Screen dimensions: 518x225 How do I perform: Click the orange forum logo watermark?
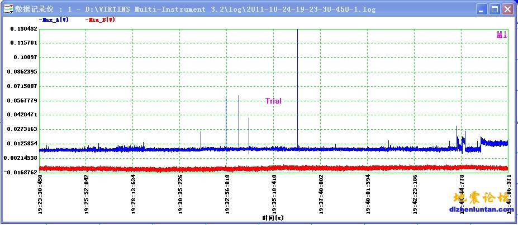coord(481,198)
